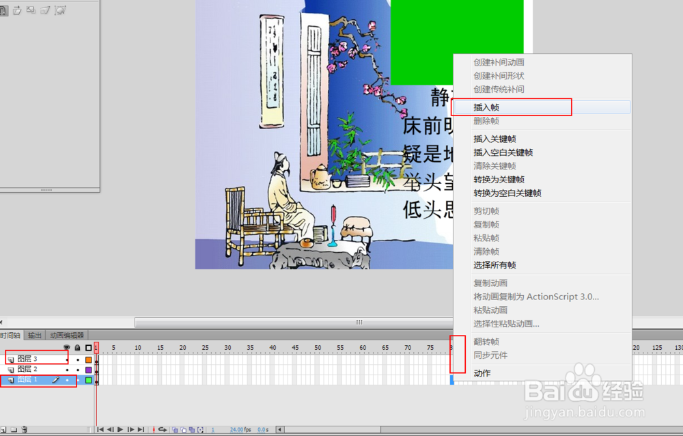Click the 图层 1 keyframe at frame 1
683x436 pixels.
(x=97, y=380)
